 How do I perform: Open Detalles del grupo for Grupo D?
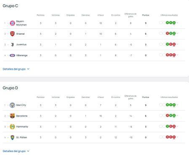[x=16, y=151]
